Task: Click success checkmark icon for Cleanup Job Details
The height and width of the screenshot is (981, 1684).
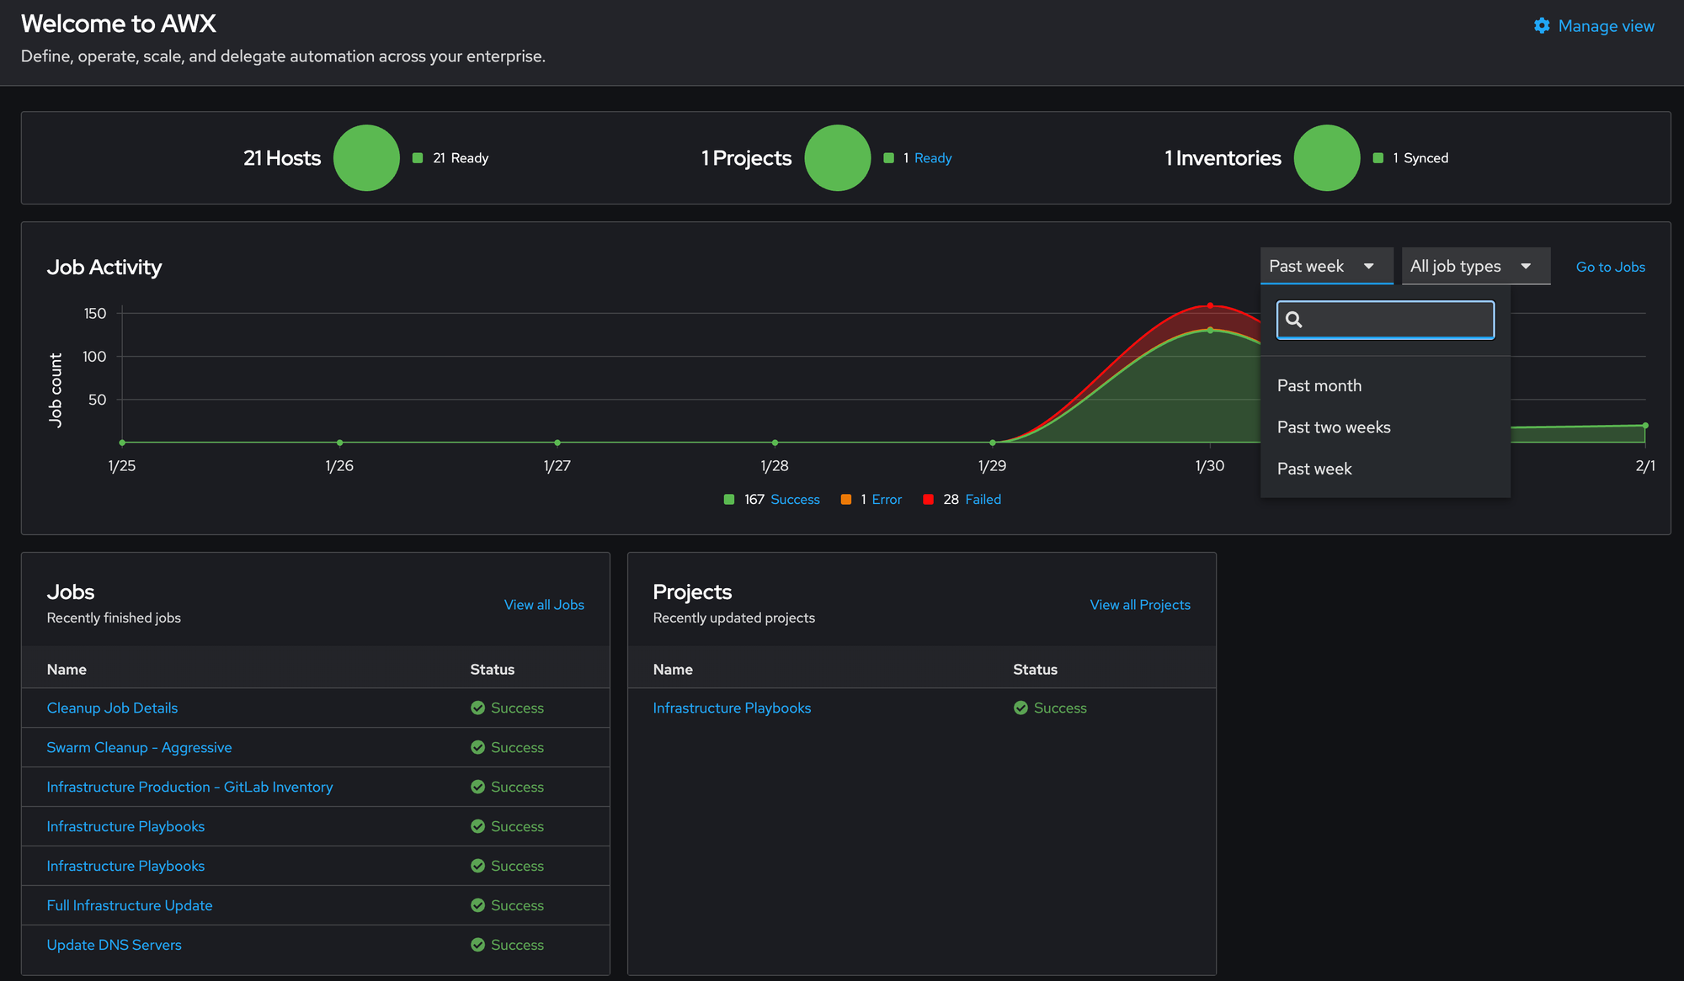Action: (477, 708)
